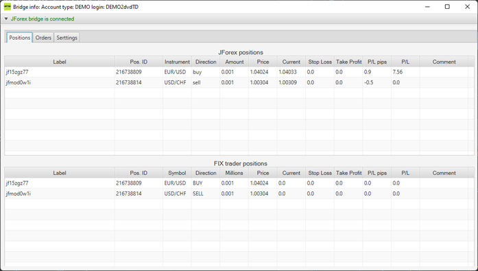Image resolution: width=478 pixels, height=271 pixels.
Task: Click the Symbol column header
Action: tap(177, 173)
